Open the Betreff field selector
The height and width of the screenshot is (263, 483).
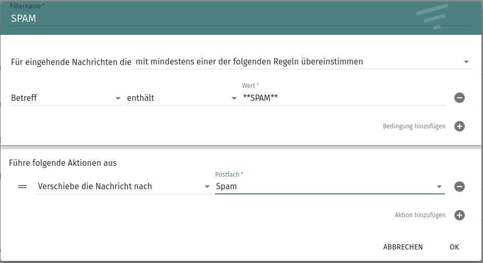[66, 98]
